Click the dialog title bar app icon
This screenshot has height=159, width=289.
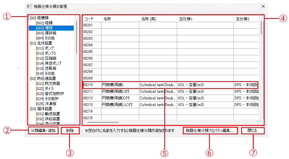29,6
